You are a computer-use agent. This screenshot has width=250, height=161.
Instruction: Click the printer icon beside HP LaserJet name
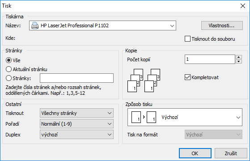click(35, 25)
